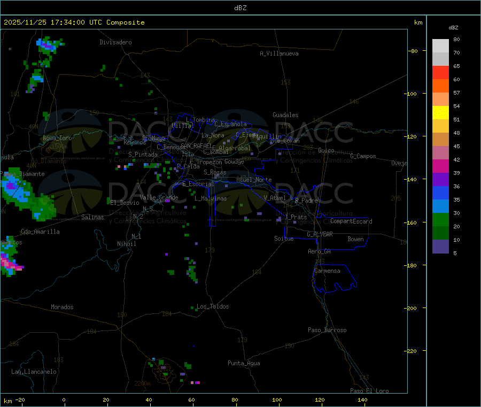
Task: Click the Atuel_Norte map label
Action: 254,180
